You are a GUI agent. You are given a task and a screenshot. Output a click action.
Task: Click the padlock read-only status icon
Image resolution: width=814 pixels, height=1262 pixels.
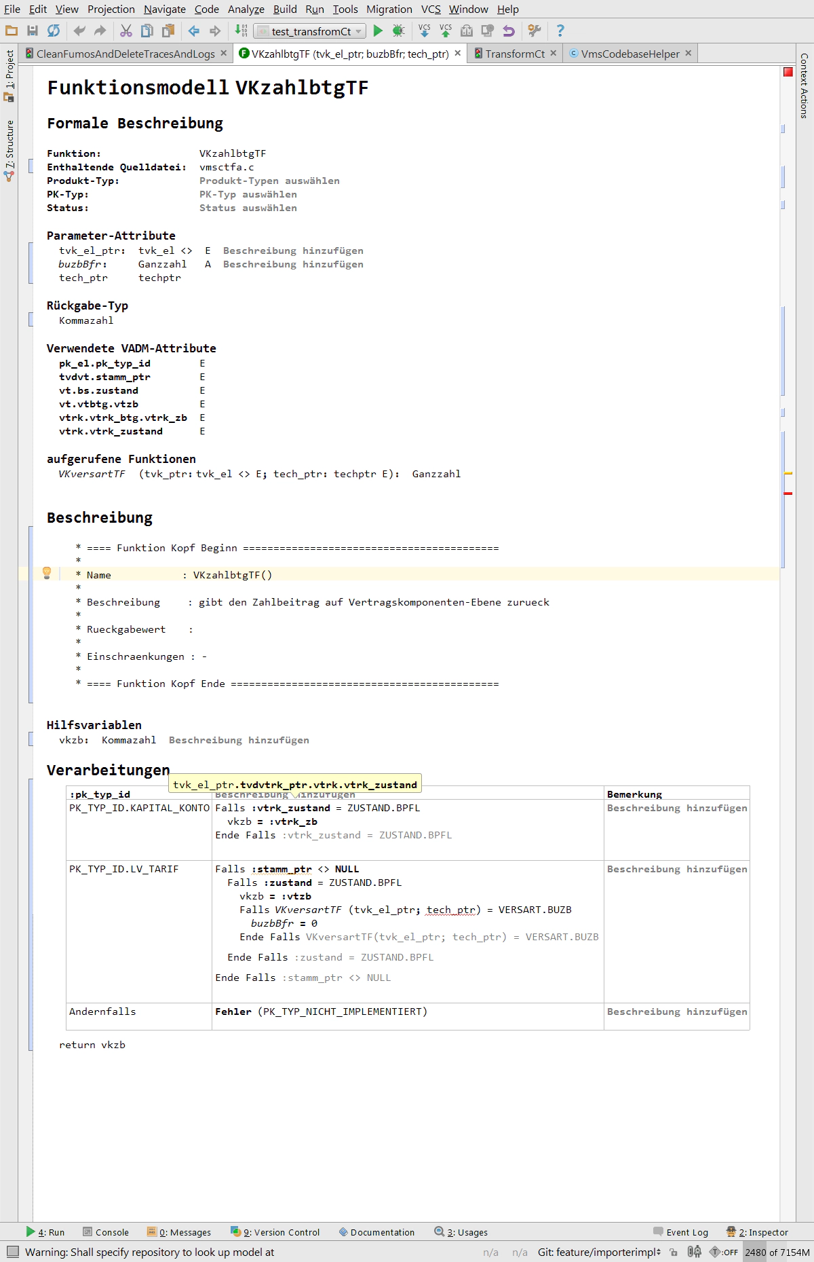coord(674,1252)
